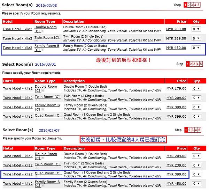209x191 pixels.
Task: Open Qty dropdown for 2016/03/01 Twin Room MYR 209.00
Action: click(196, 98)
